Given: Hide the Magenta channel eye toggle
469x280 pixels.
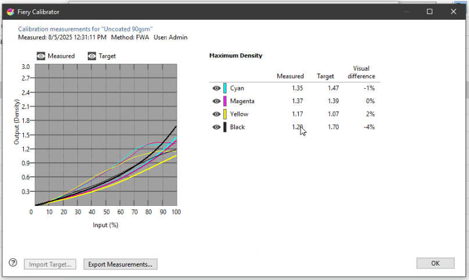Looking at the screenshot, I should tap(216, 101).
